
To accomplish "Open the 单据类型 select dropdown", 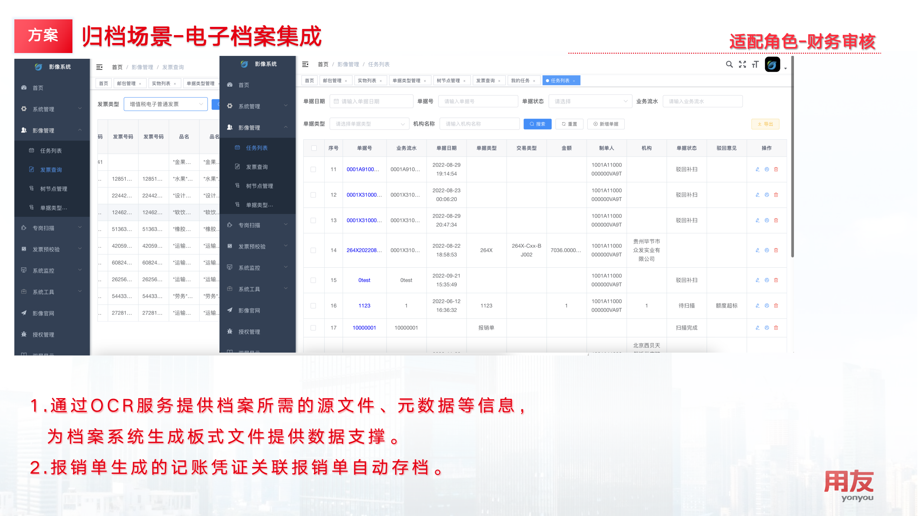I will point(369,124).
